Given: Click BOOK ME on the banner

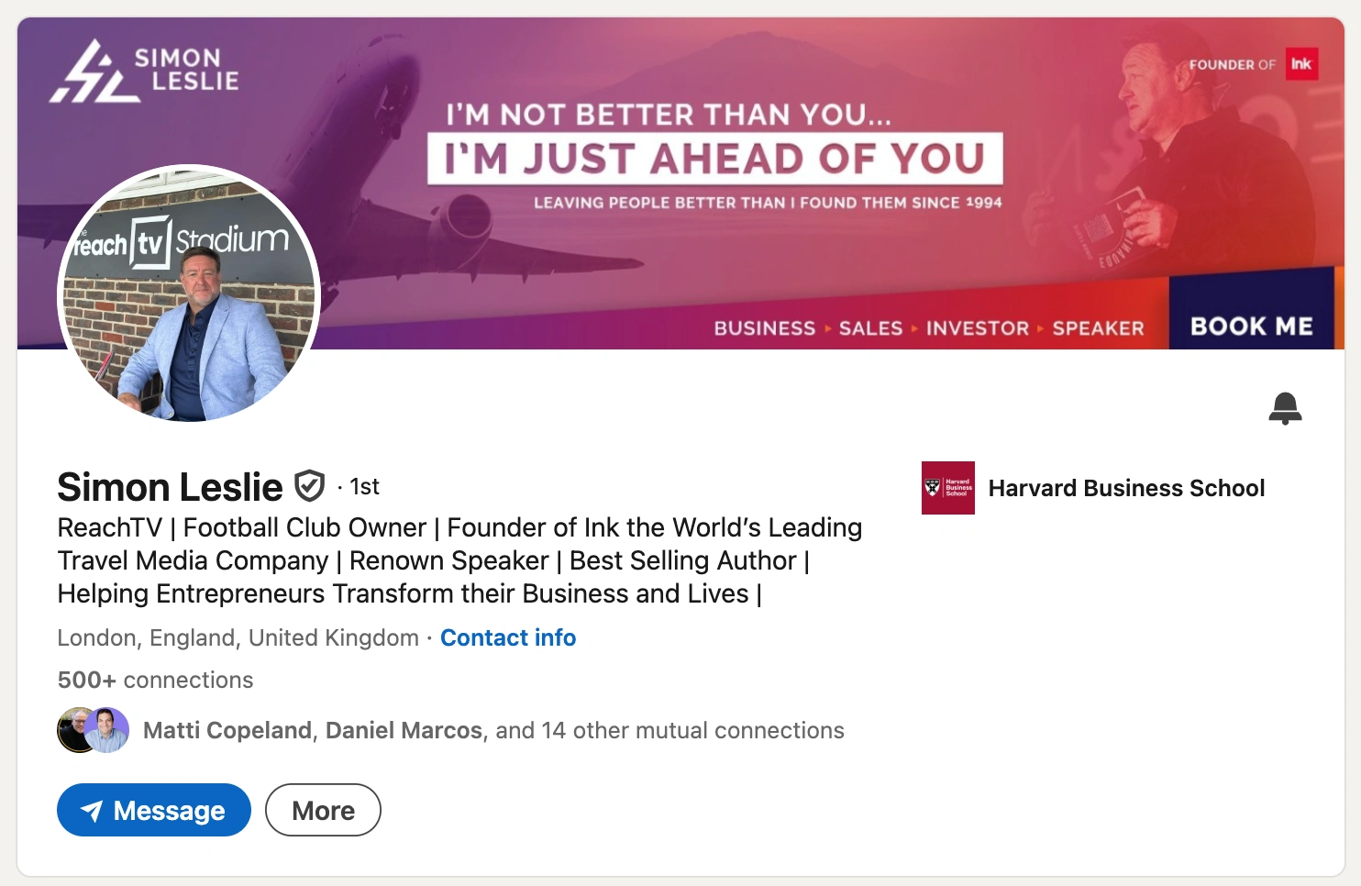Looking at the screenshot, I should pyautogui.click(x=1251, y=327).
